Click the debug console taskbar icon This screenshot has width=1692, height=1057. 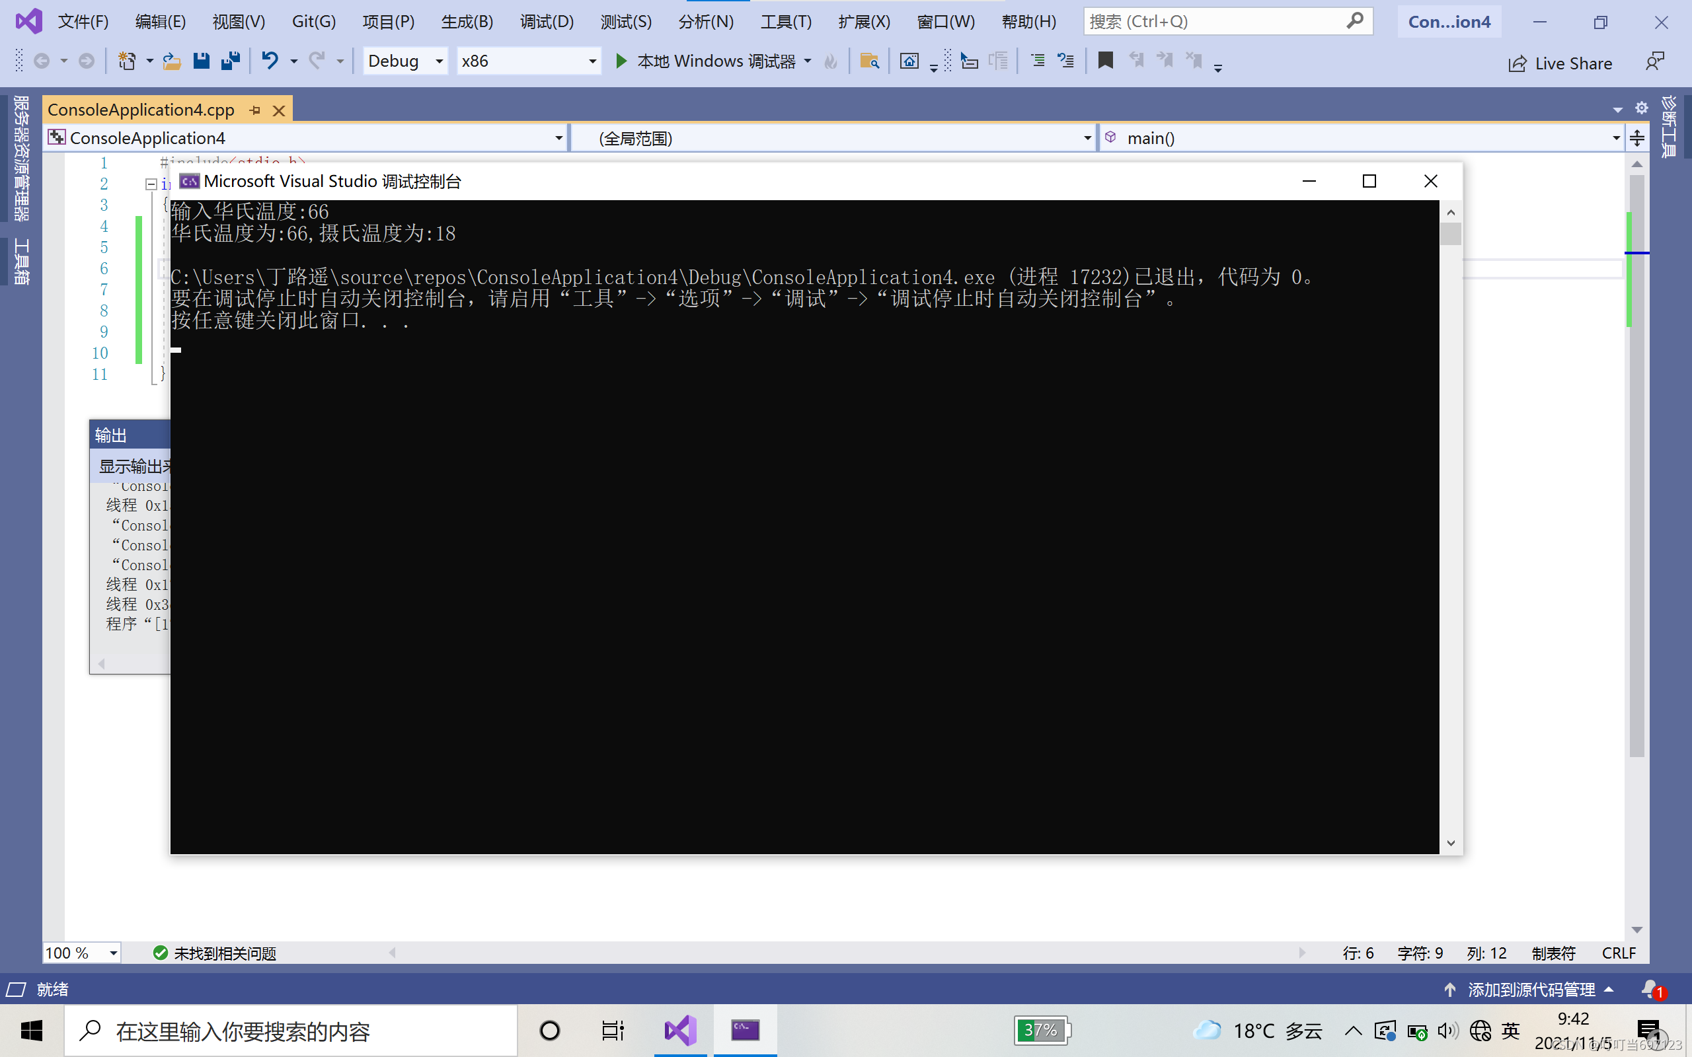(x=746, y=1031)
